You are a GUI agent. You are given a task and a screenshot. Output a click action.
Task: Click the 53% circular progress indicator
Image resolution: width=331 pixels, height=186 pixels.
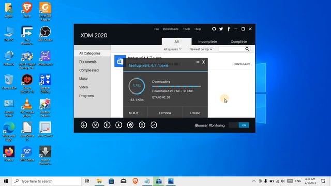pyautogui.click(x=137, y=86)
